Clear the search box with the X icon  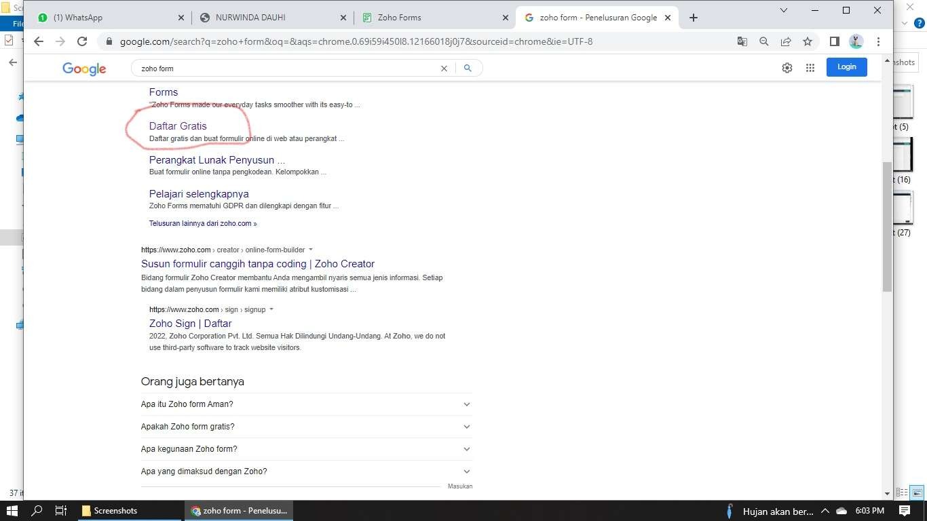click(444, 69)
